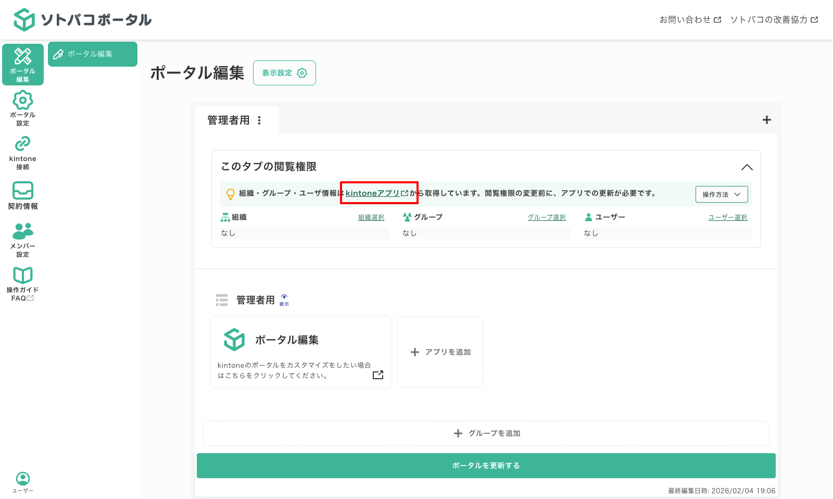
Task: Click the external link icon on ポータル編集 card
Action: (x=378, y=374)
